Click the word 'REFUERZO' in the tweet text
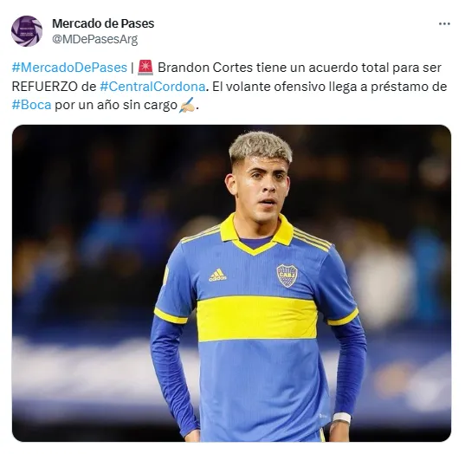The width and height of the screenshot is (465, 454). coord(44,87)
